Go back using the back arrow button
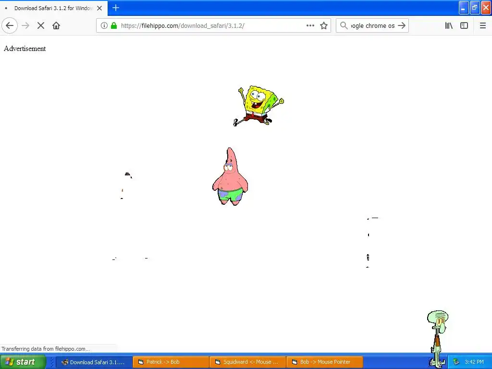Screen dimensions: 492x369 (10, 25)
